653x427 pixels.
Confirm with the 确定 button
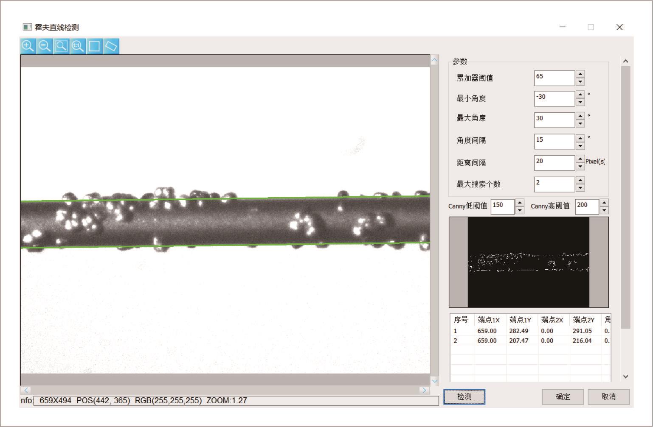563,396
